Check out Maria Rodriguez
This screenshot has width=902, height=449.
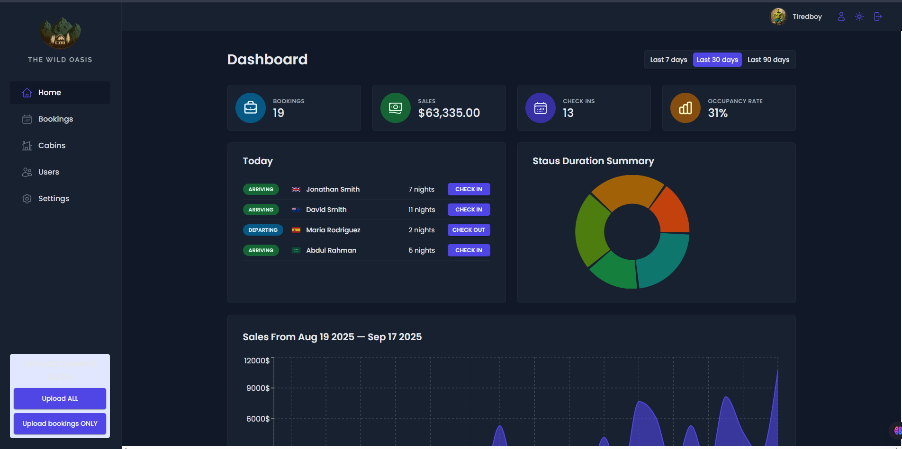pos(469,230)
